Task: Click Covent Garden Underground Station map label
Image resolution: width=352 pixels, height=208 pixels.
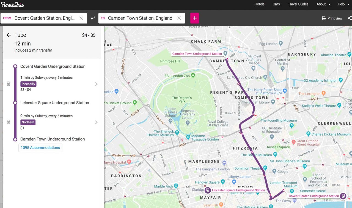Action: tap(313, 196)
